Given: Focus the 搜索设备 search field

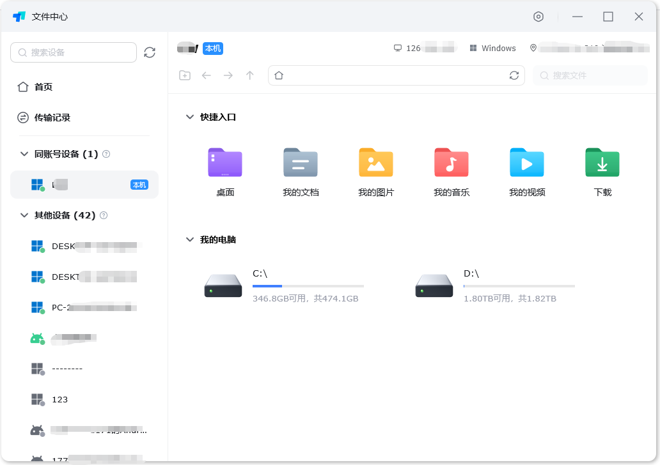Looking at the screenshot, I should pos(74,52).
